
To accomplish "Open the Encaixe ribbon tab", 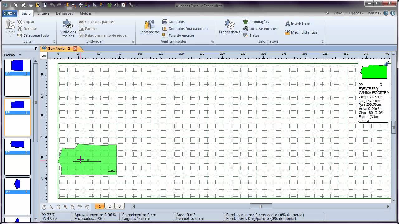I will (43, 13).
